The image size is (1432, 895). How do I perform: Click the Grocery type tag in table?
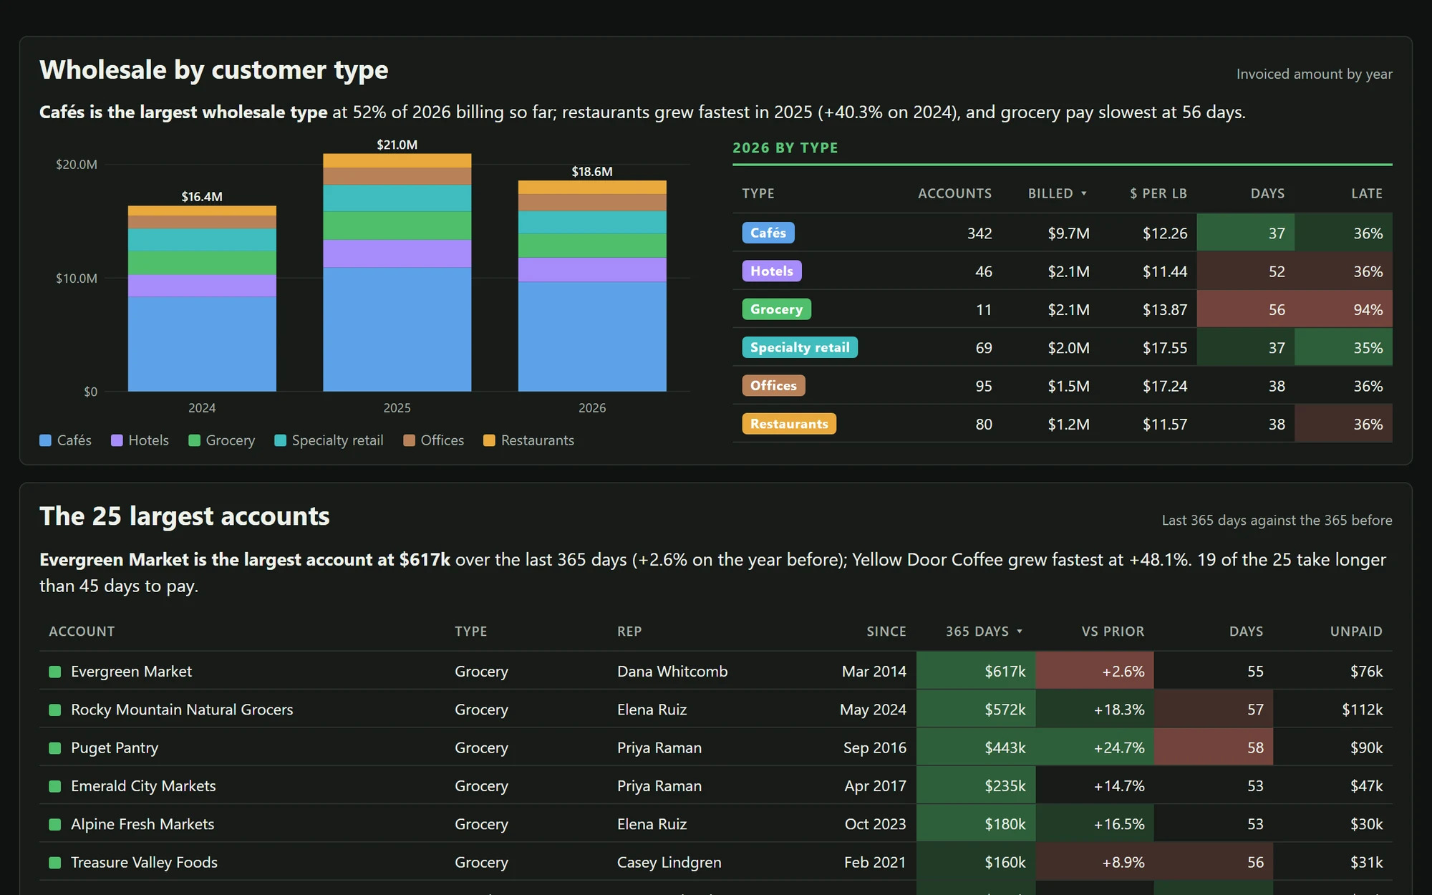coord(776,309)
